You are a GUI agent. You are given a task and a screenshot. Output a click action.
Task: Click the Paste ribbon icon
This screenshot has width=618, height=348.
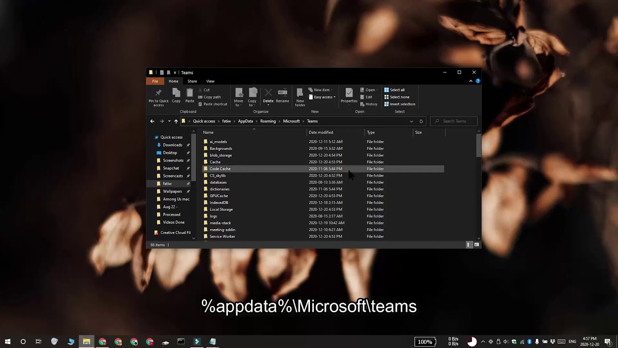[x=190, y=95]
